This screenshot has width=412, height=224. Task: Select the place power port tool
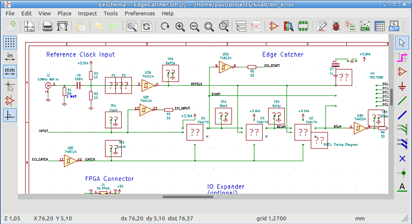[x=402, y=86]
